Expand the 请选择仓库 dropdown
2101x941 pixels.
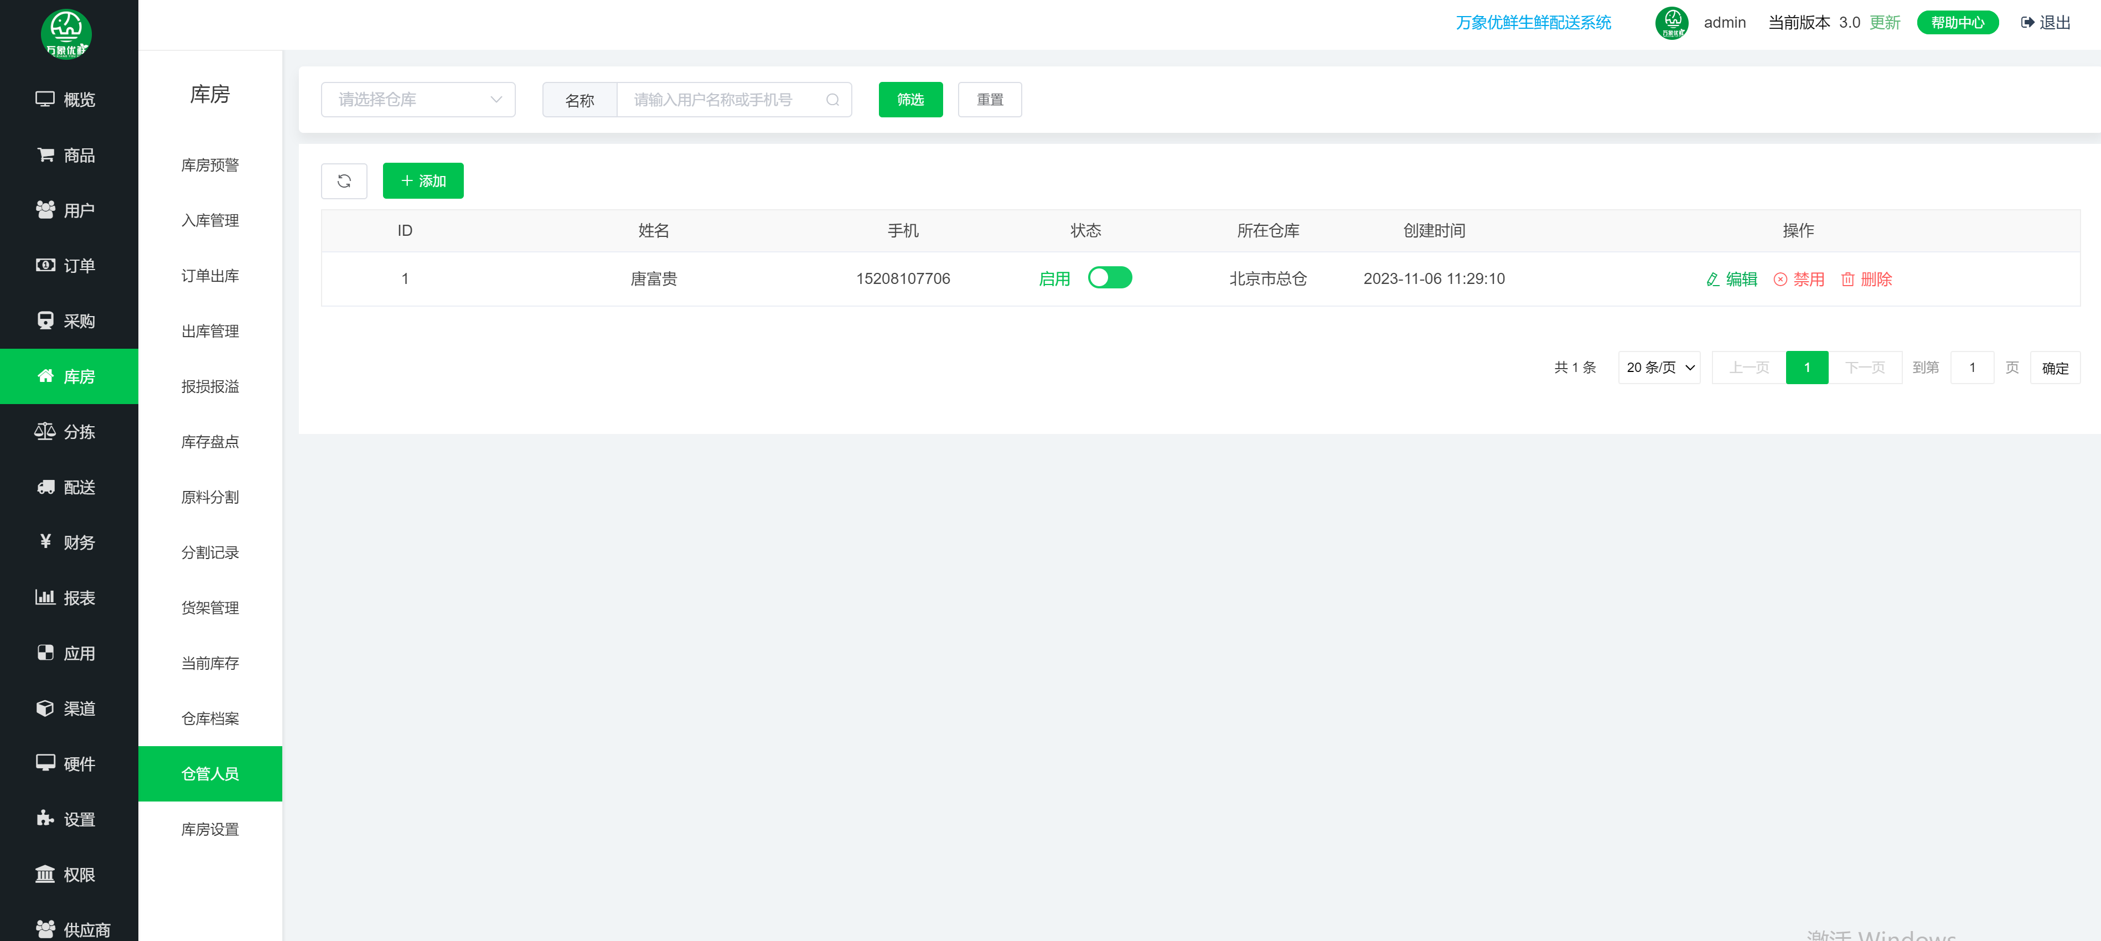click(x=417, y=100)
